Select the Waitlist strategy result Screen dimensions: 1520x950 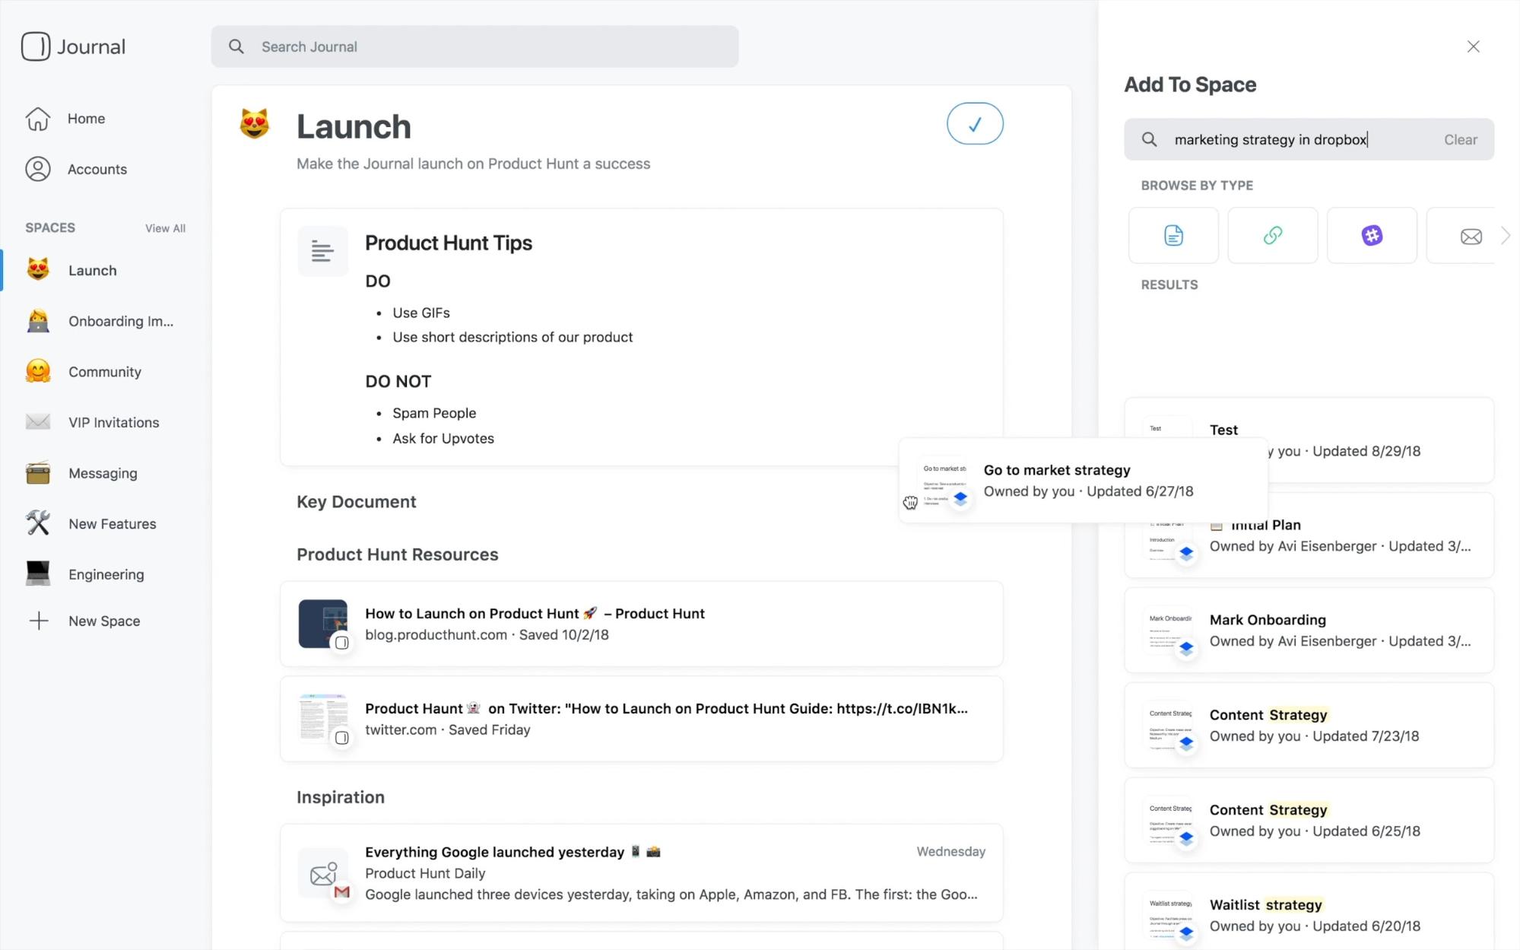(x=1309, y=913)
